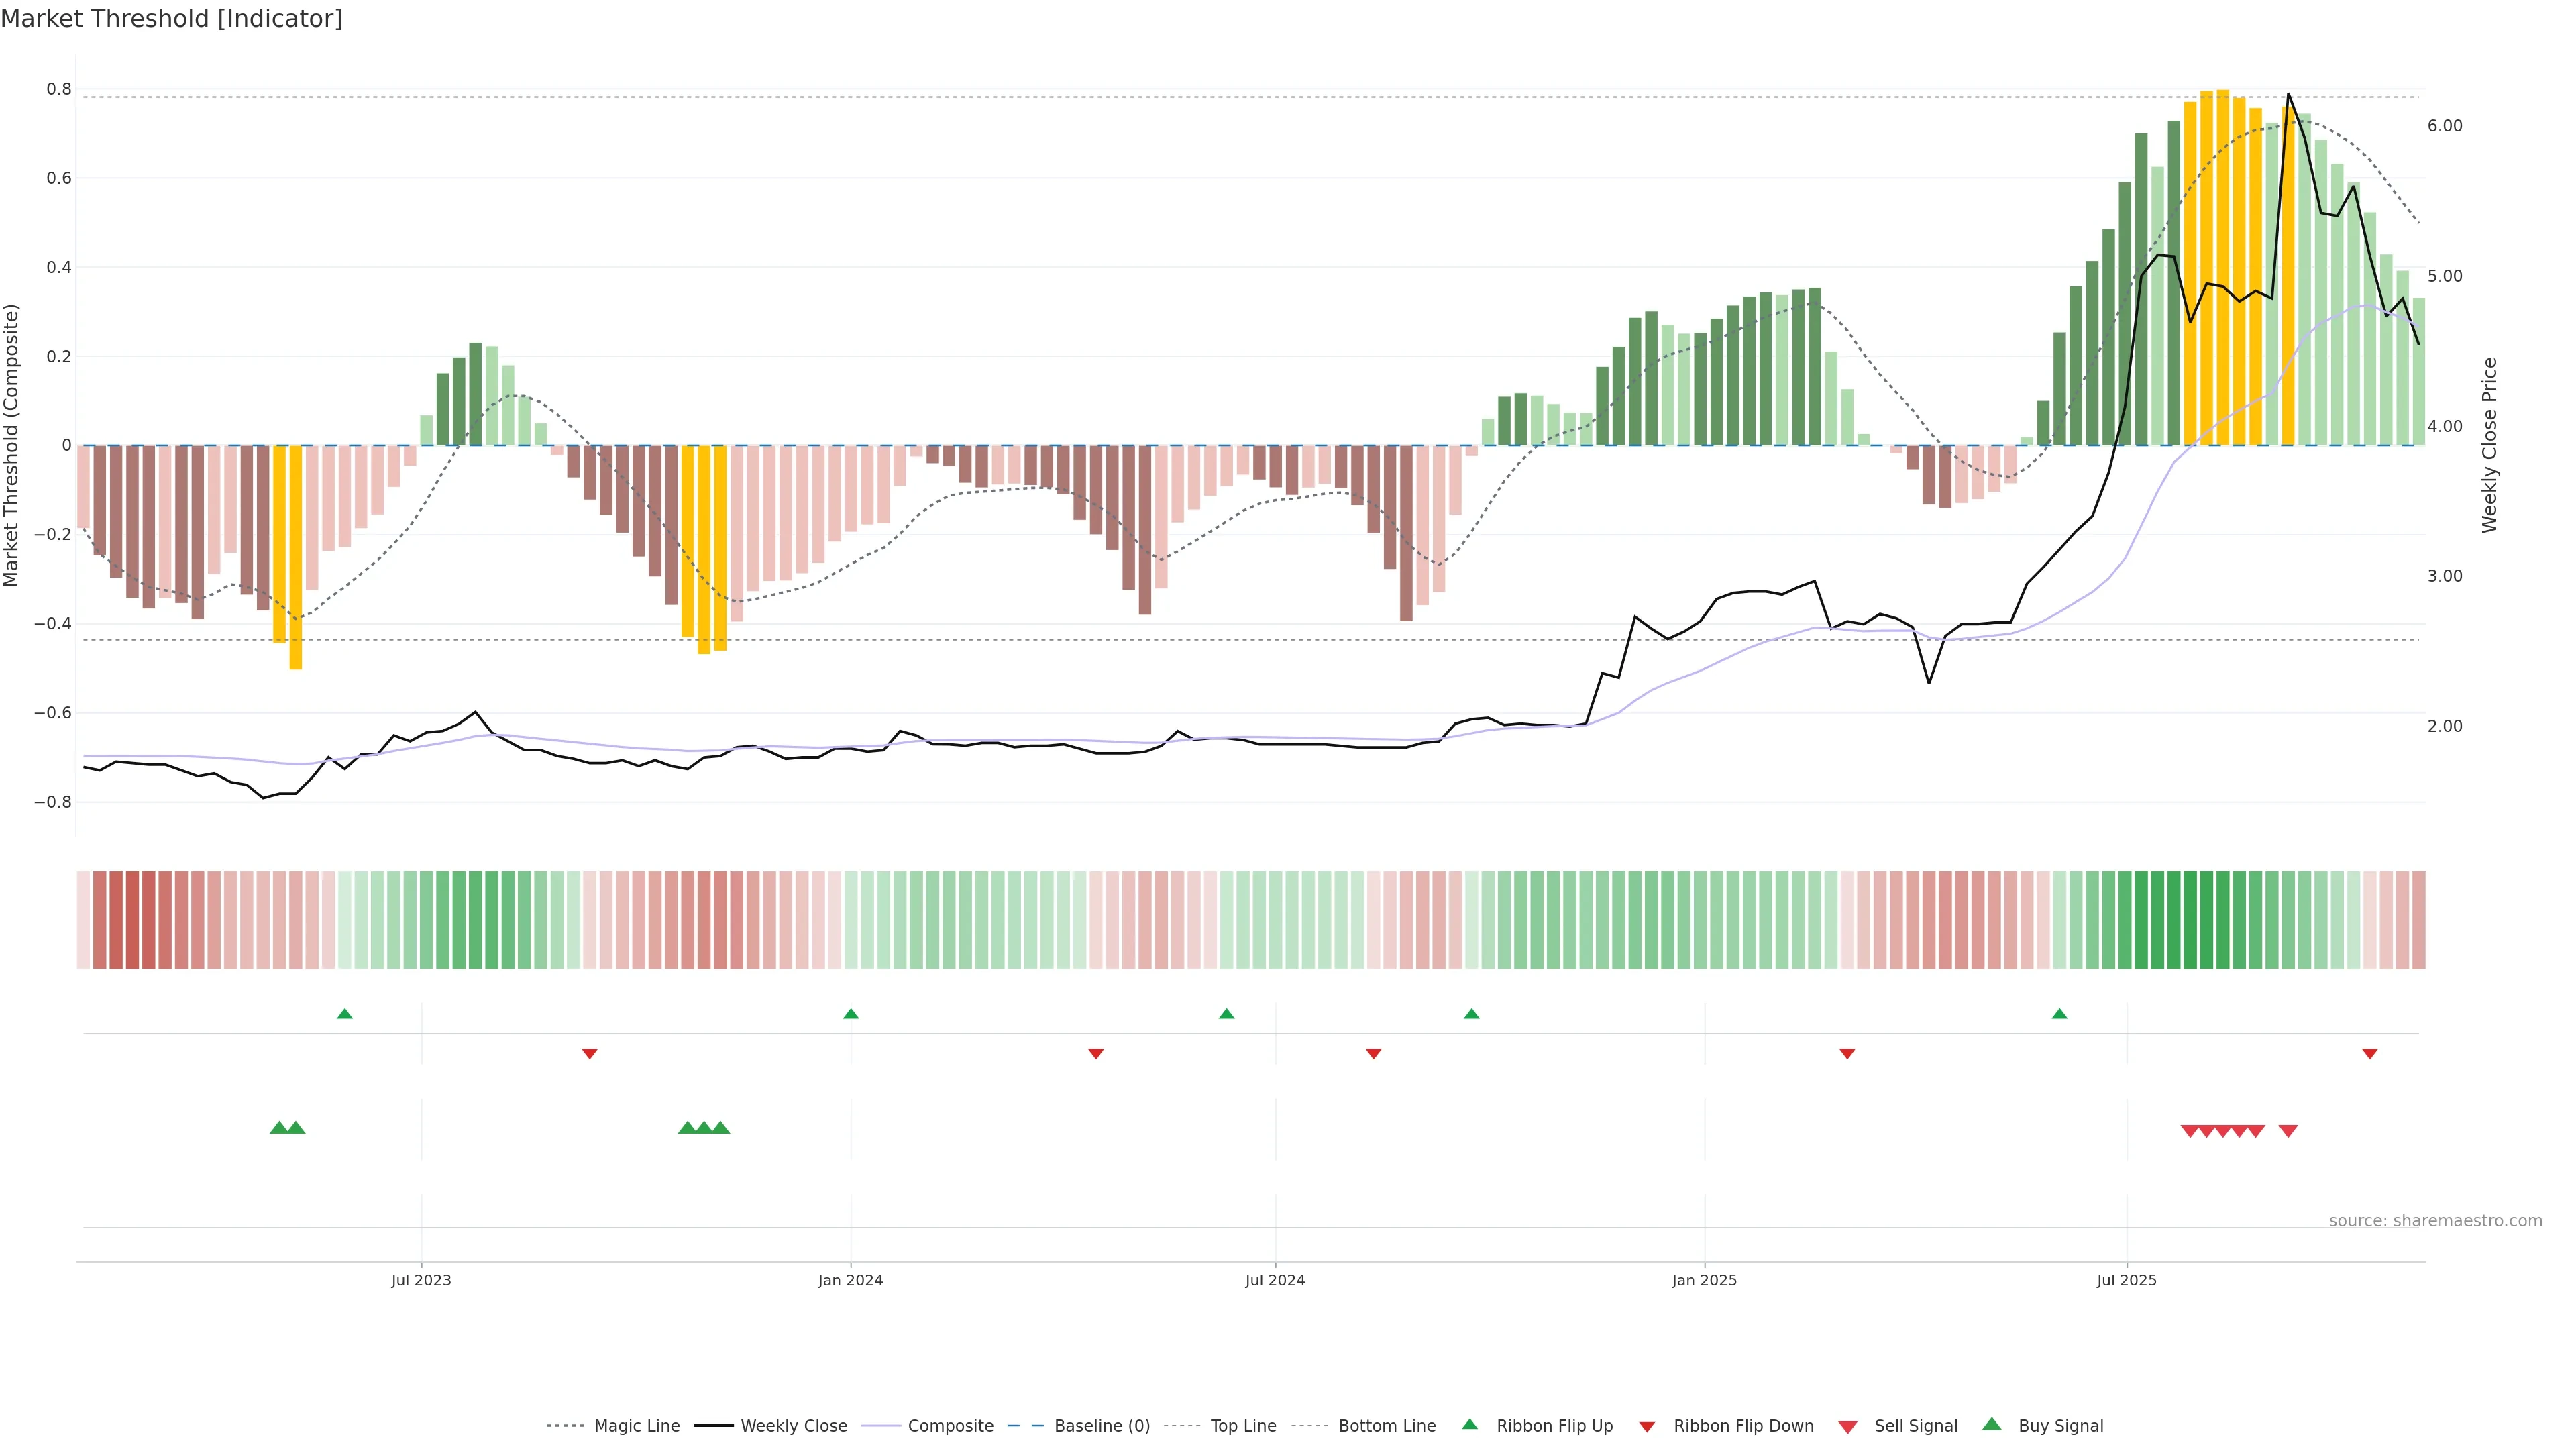Click Ribbon Flip Down legend triangle icon

[1647, 1427]
